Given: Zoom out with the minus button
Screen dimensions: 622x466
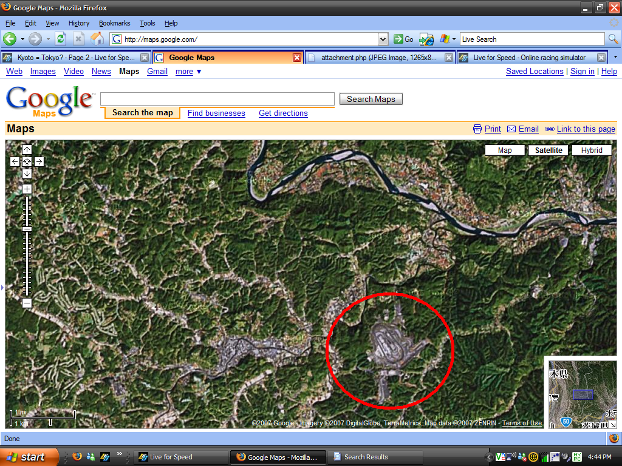Looking at the screenshot, I should (27, 303).
